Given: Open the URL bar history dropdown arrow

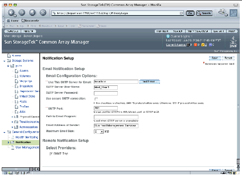Looking at the screenshot, I should [x=182, y=13].
